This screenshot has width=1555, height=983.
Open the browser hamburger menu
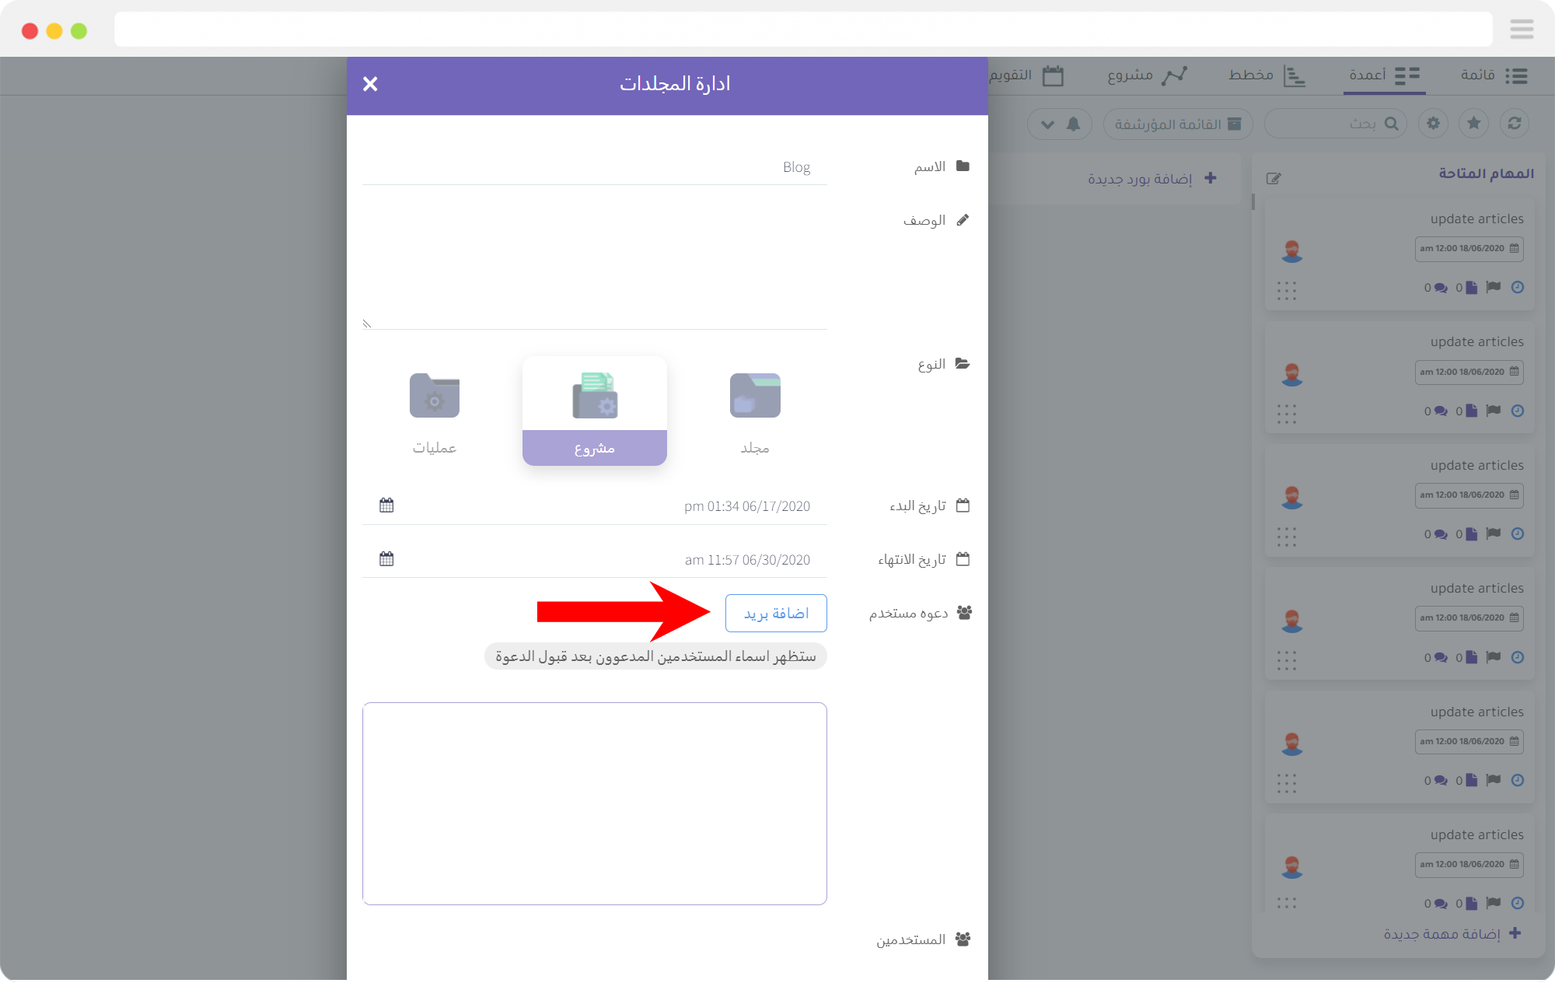point(1522,30)
